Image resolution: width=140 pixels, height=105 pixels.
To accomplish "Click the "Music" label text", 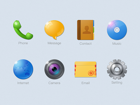I will [x=117, y=44].
